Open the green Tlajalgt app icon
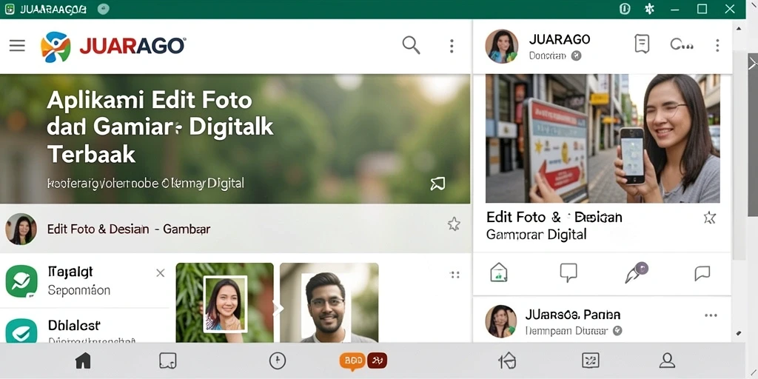The height and width of the screenshot is (379, 758). pos(21,281)
